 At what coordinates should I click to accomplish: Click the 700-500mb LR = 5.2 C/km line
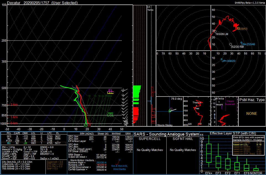pos(16,169)
